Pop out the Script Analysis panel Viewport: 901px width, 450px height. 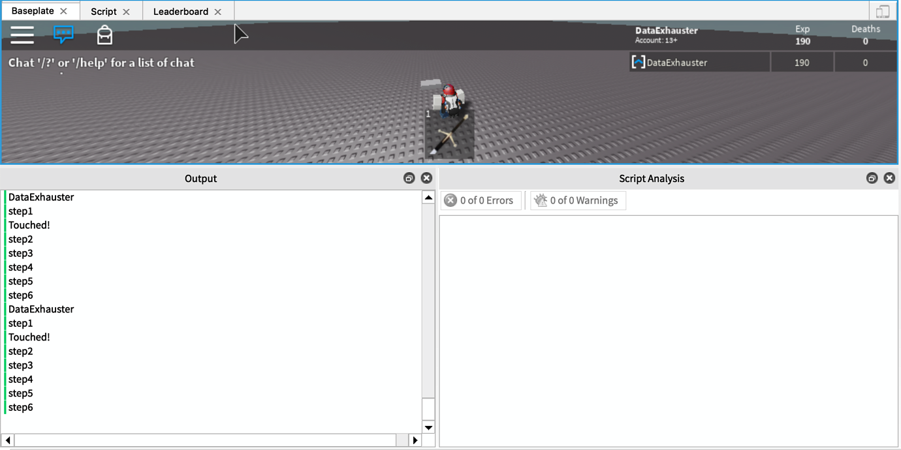click(872, 177)
